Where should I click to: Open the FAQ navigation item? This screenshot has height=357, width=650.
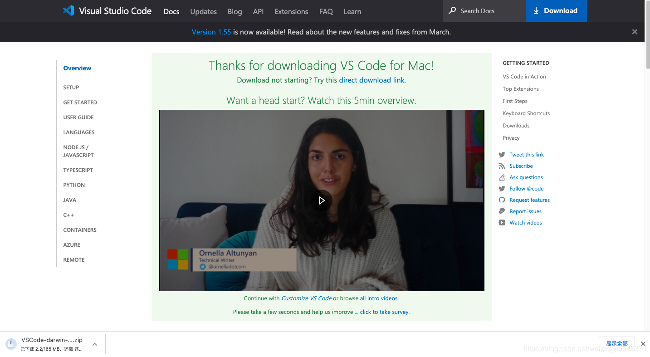326,11
